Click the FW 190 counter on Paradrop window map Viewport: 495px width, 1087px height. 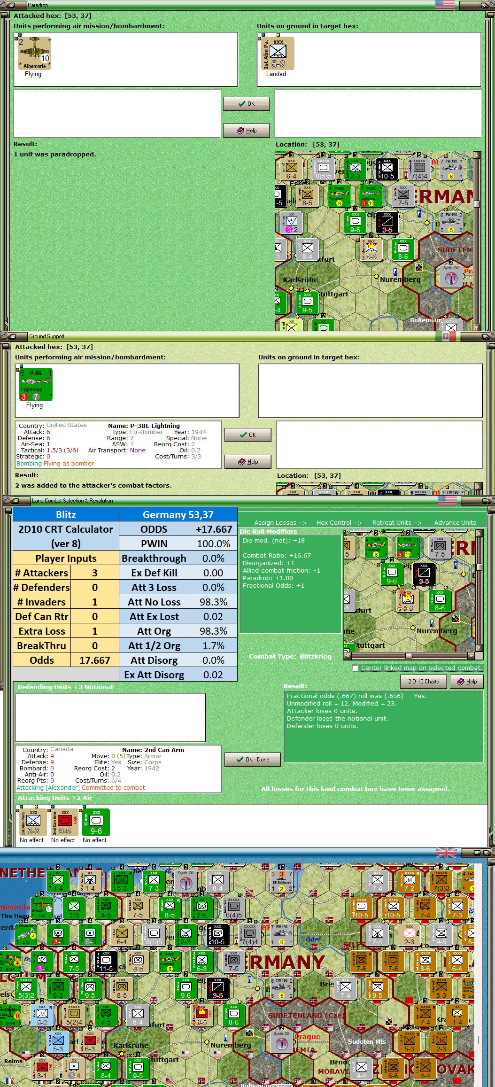pyautogui.click(x=451, y=169)
